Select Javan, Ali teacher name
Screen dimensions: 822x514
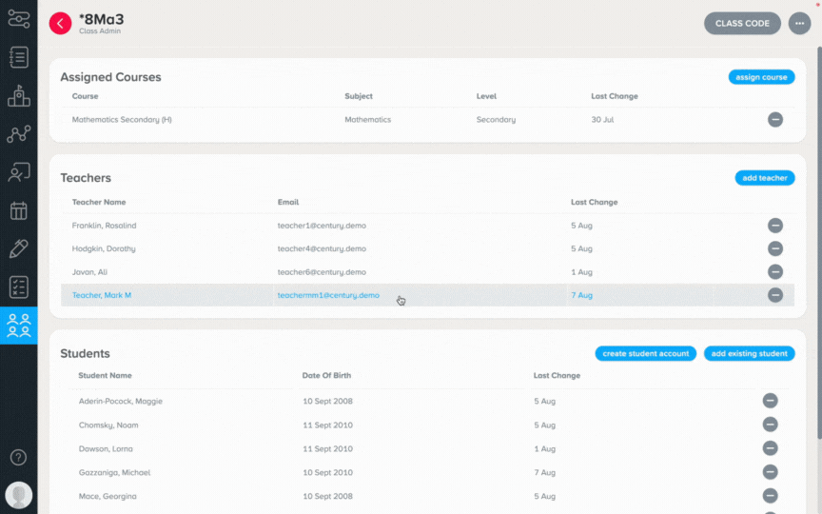tap(89, 271)
